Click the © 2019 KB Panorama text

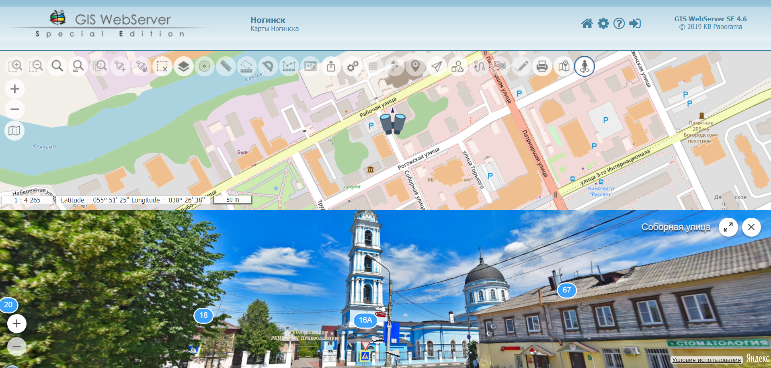711,27
